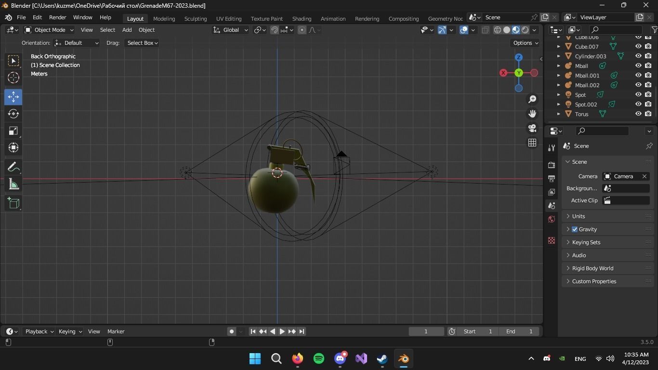Click the pan hand icon in viewport

coord(532,114)
